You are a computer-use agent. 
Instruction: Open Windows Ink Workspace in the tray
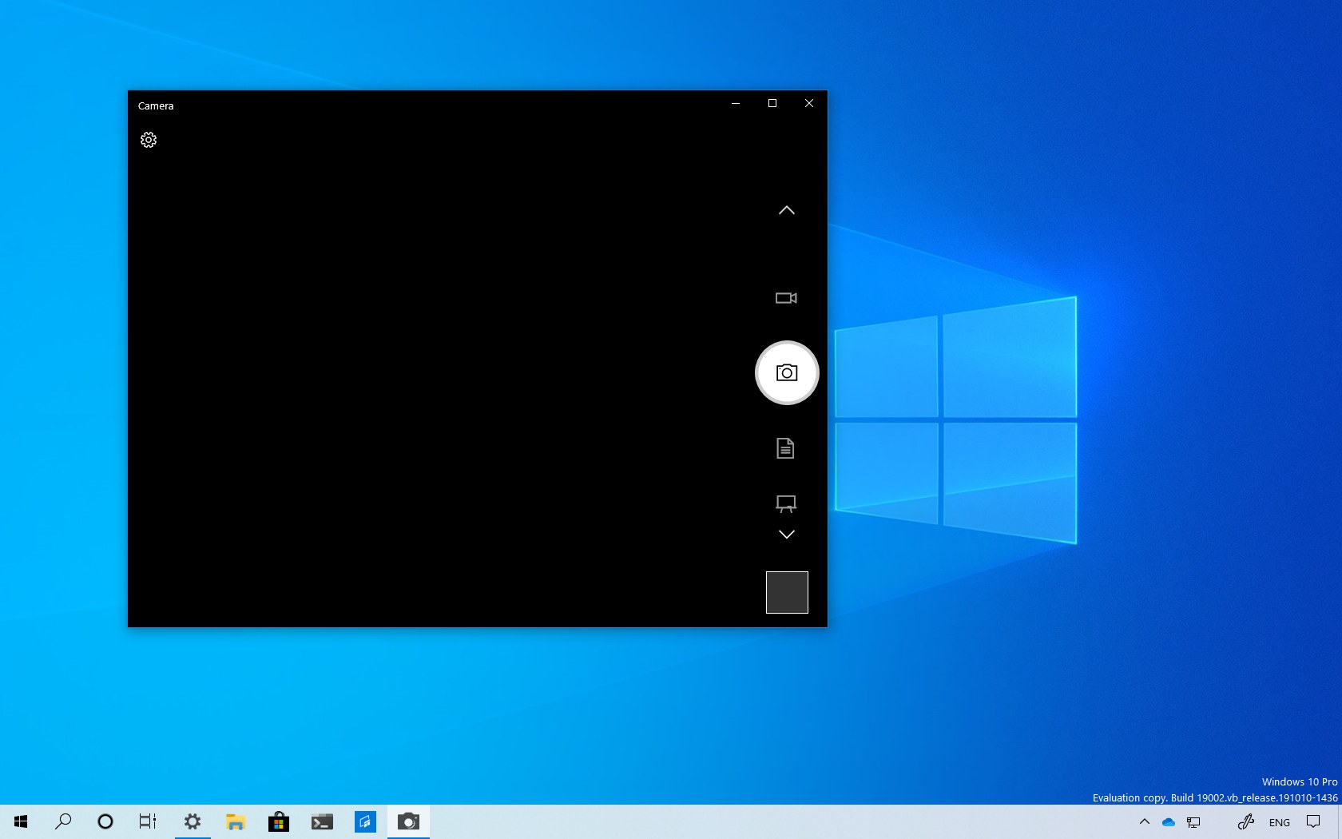(x=1245, y=821)
